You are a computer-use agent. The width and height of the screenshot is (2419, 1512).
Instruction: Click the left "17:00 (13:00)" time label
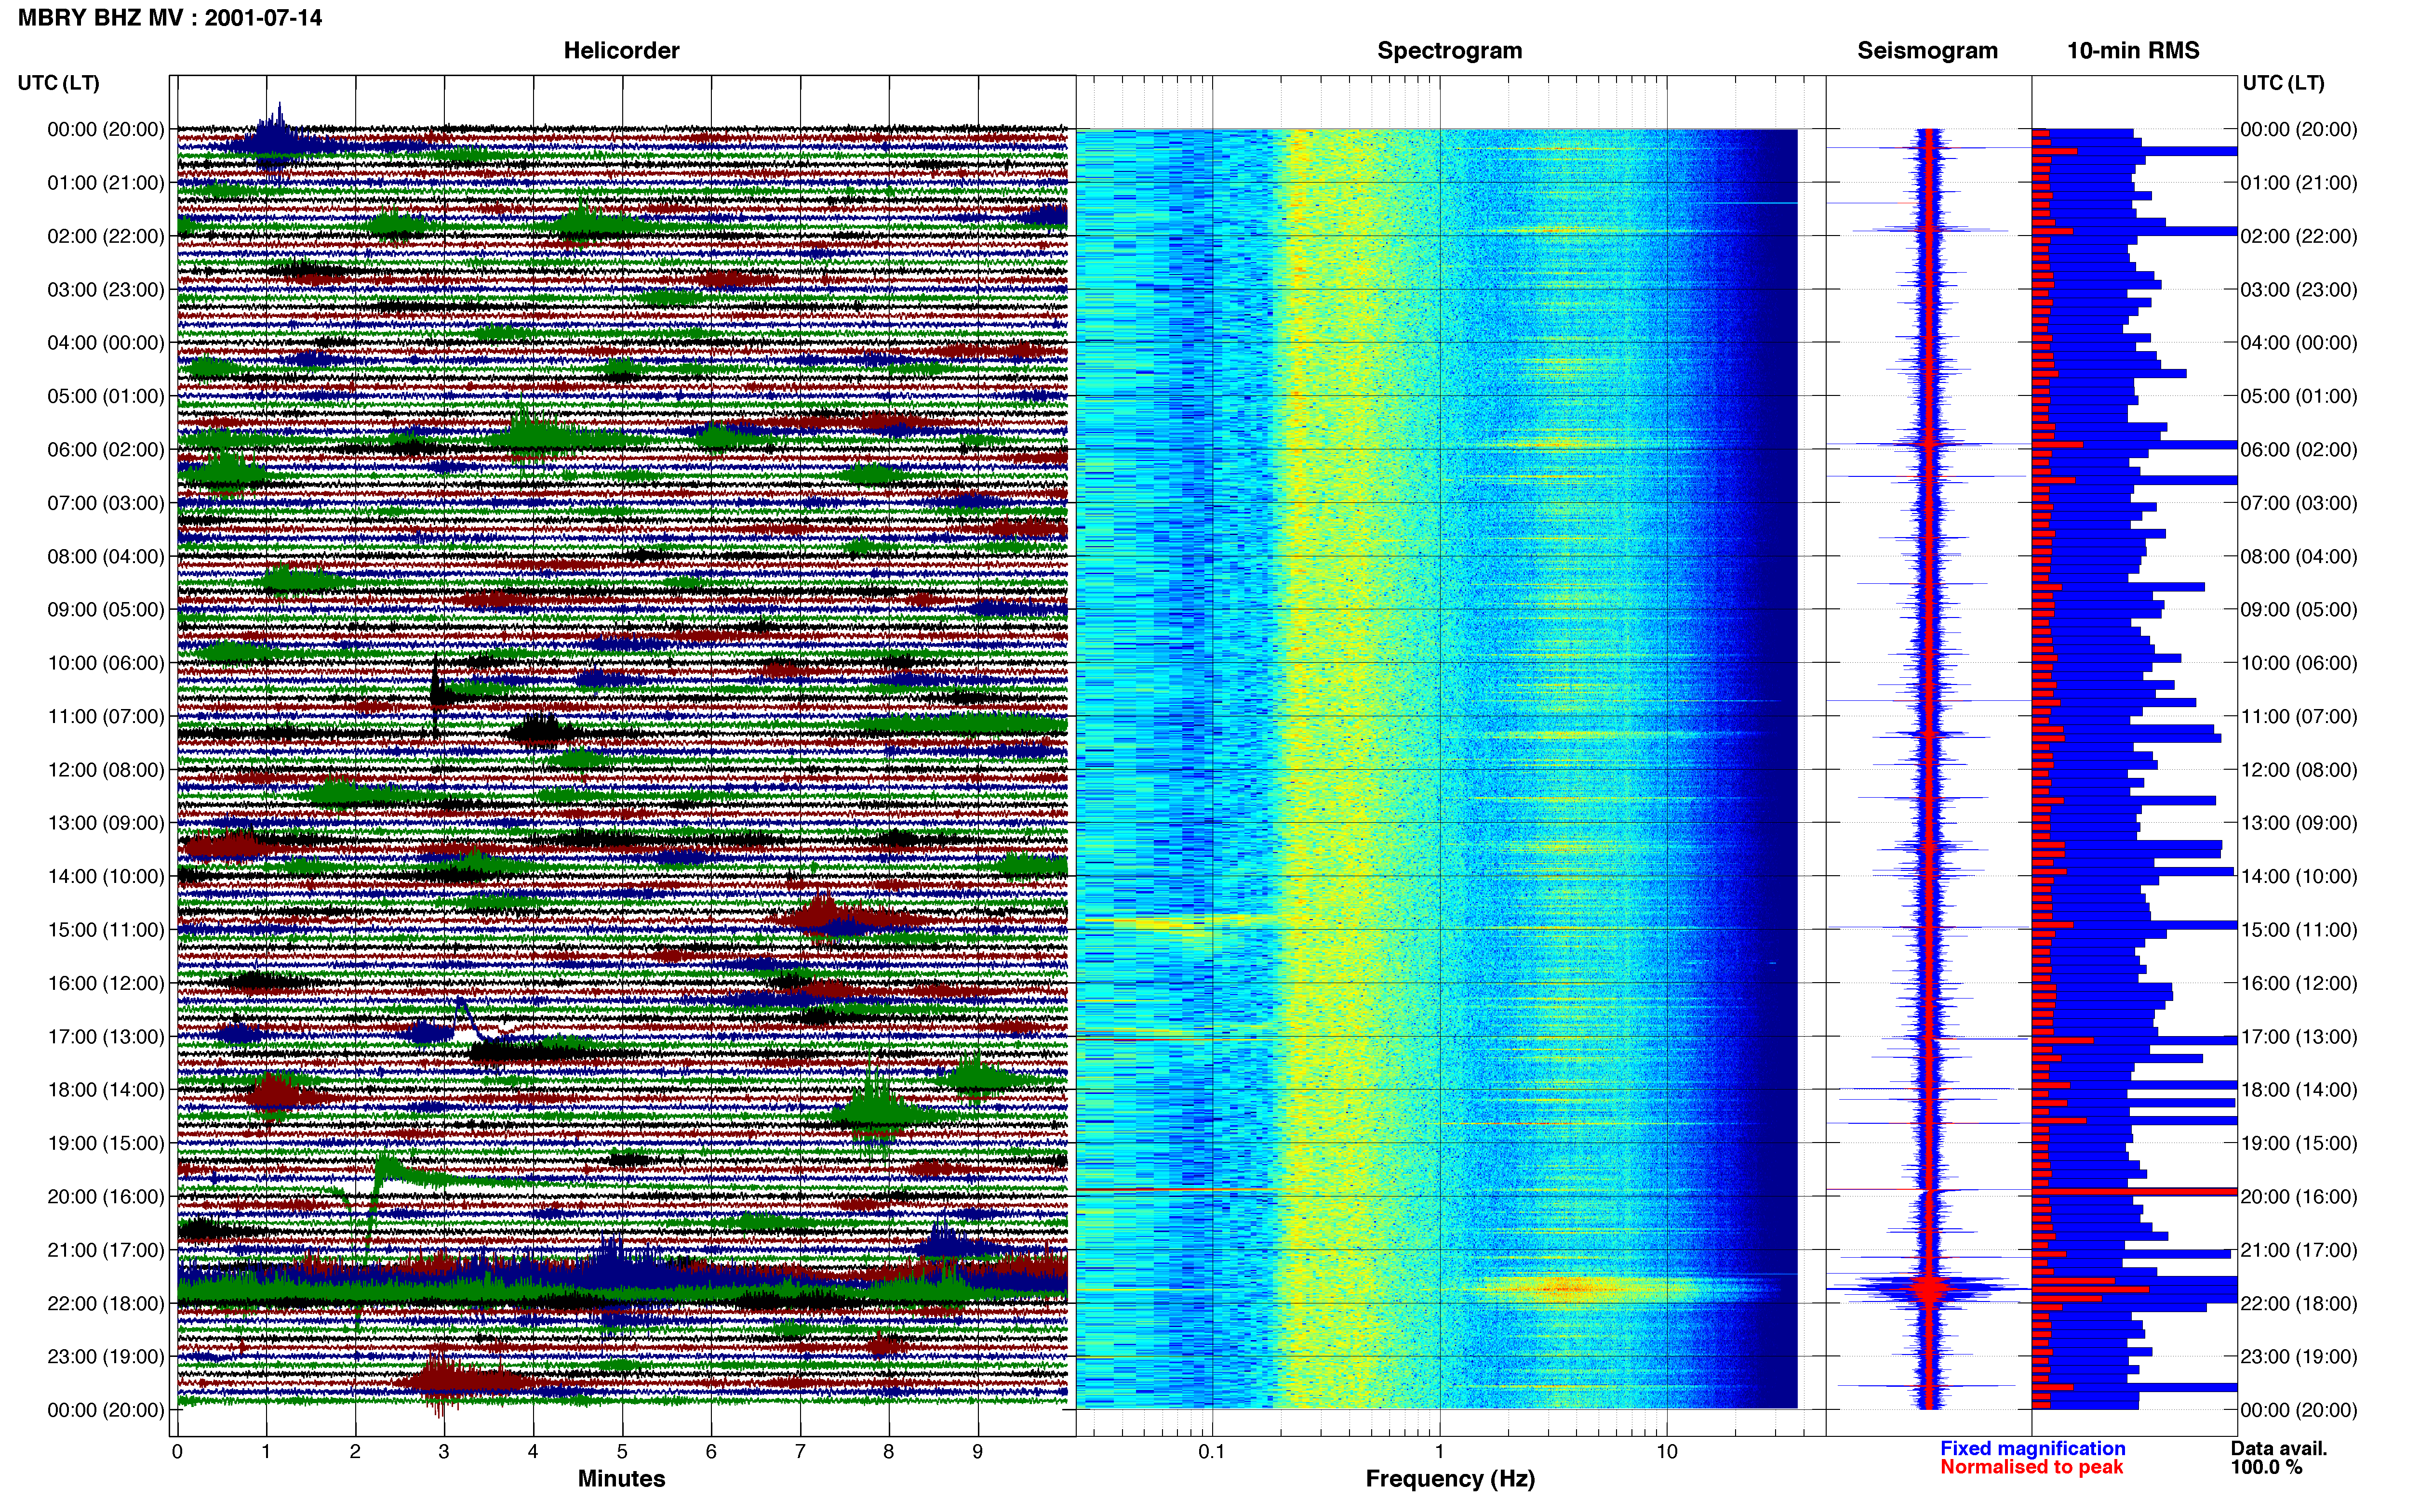coord(106,1036)
